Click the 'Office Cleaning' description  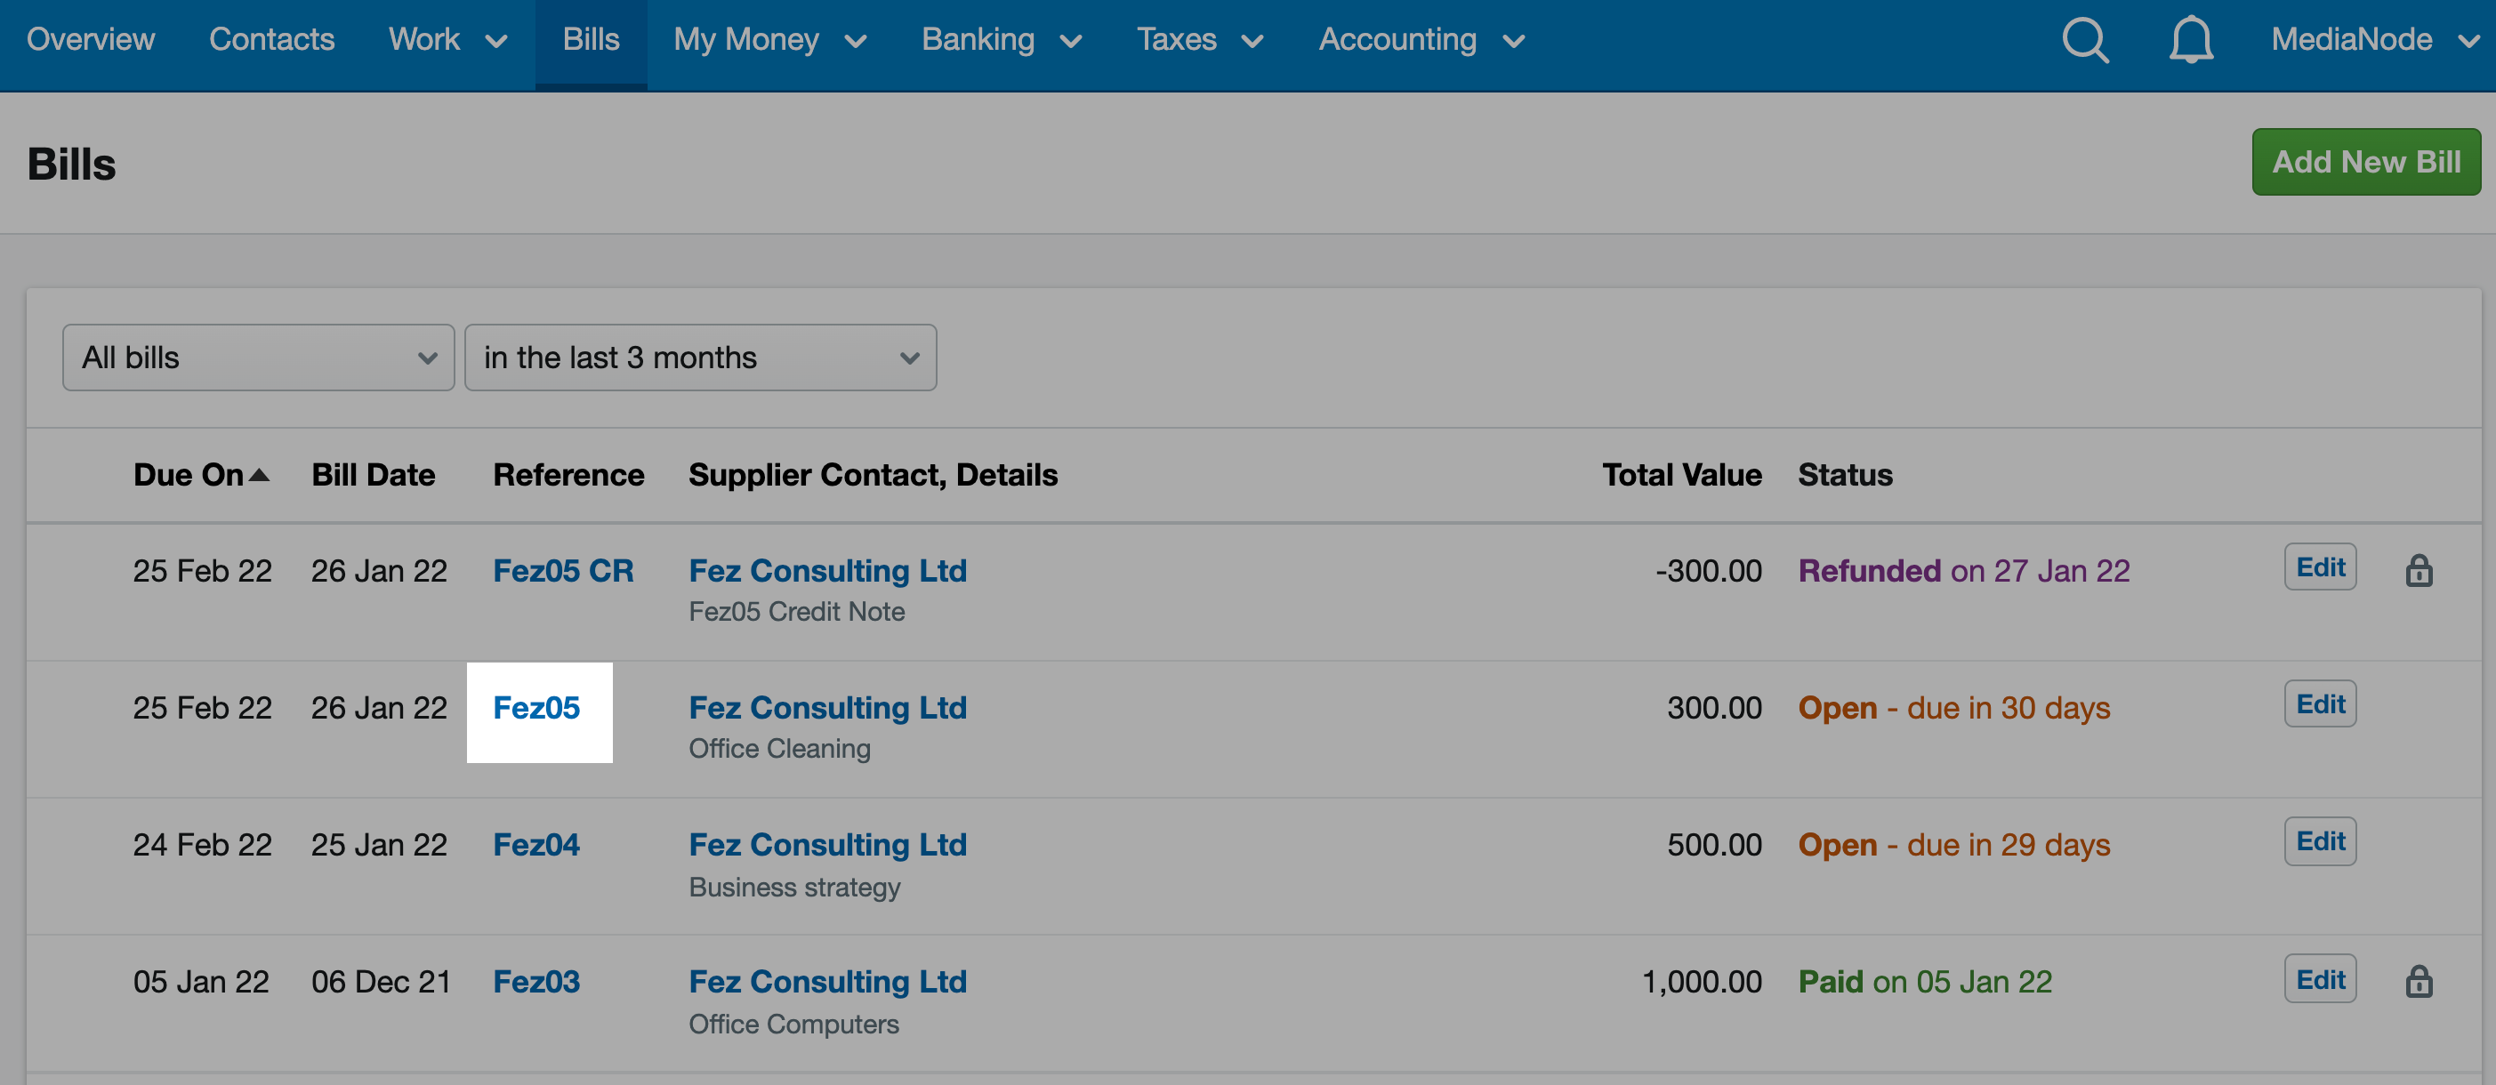pos(779,749)
